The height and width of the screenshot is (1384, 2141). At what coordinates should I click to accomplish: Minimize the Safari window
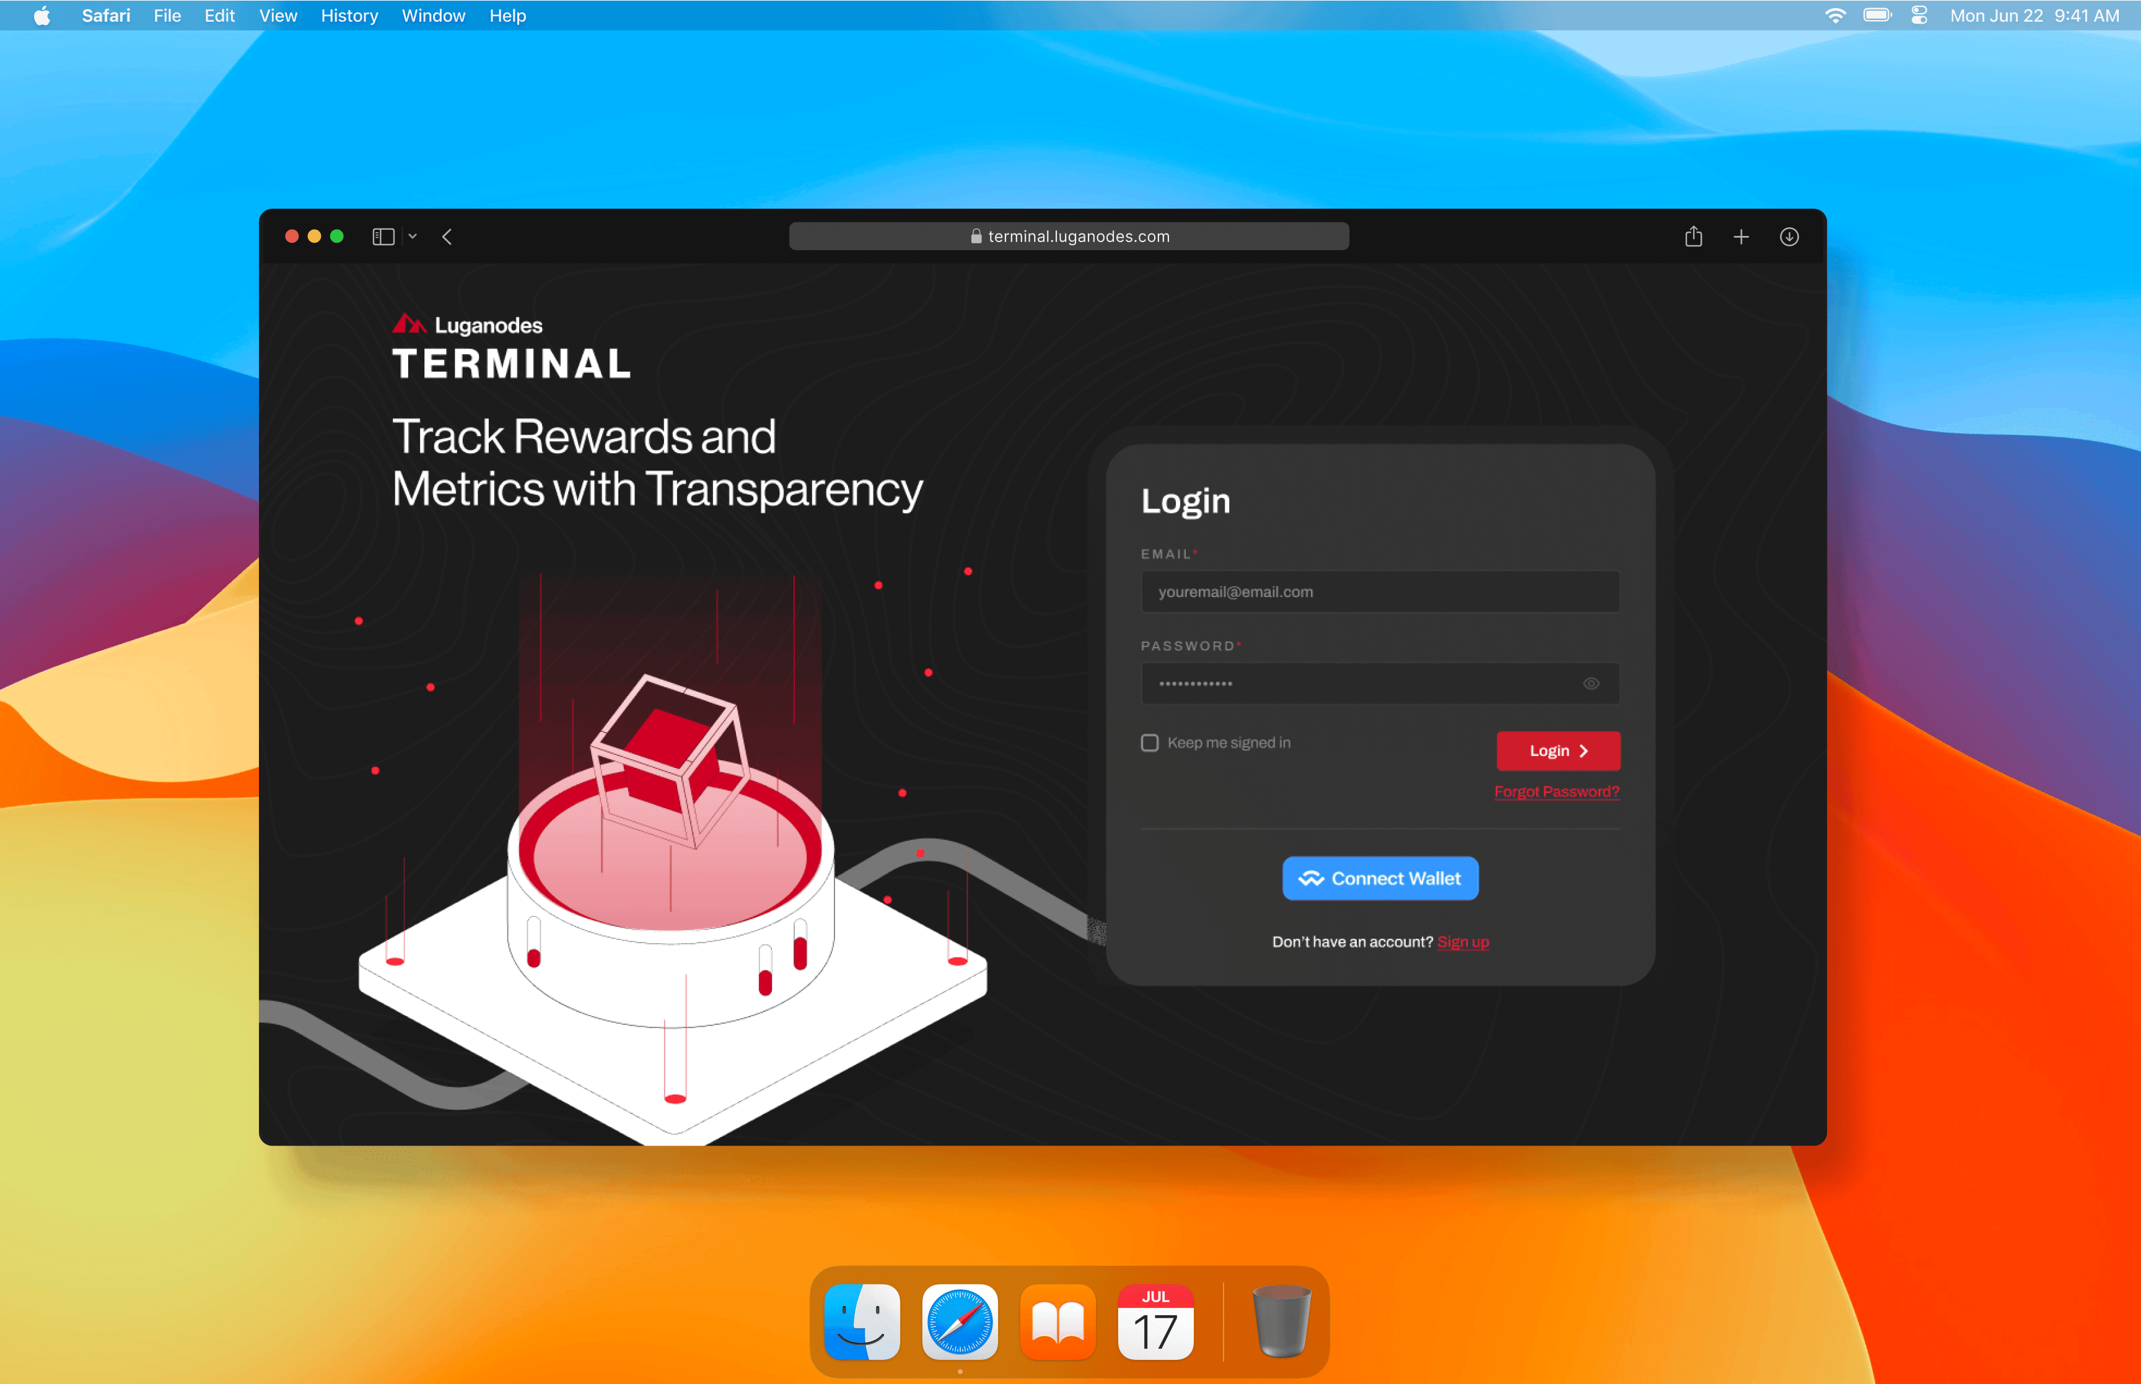315,237
